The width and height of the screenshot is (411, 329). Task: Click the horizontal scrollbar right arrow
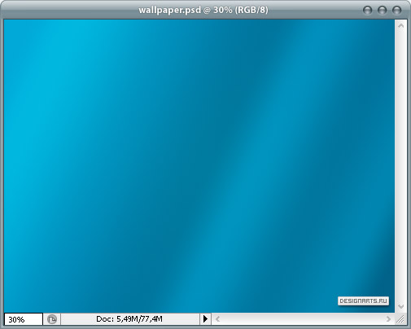tap(388, 319)
